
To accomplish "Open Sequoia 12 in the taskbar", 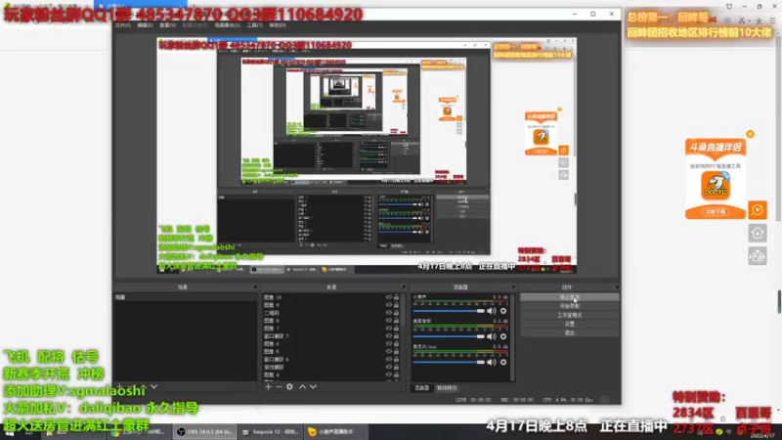I will pos(271,431).
